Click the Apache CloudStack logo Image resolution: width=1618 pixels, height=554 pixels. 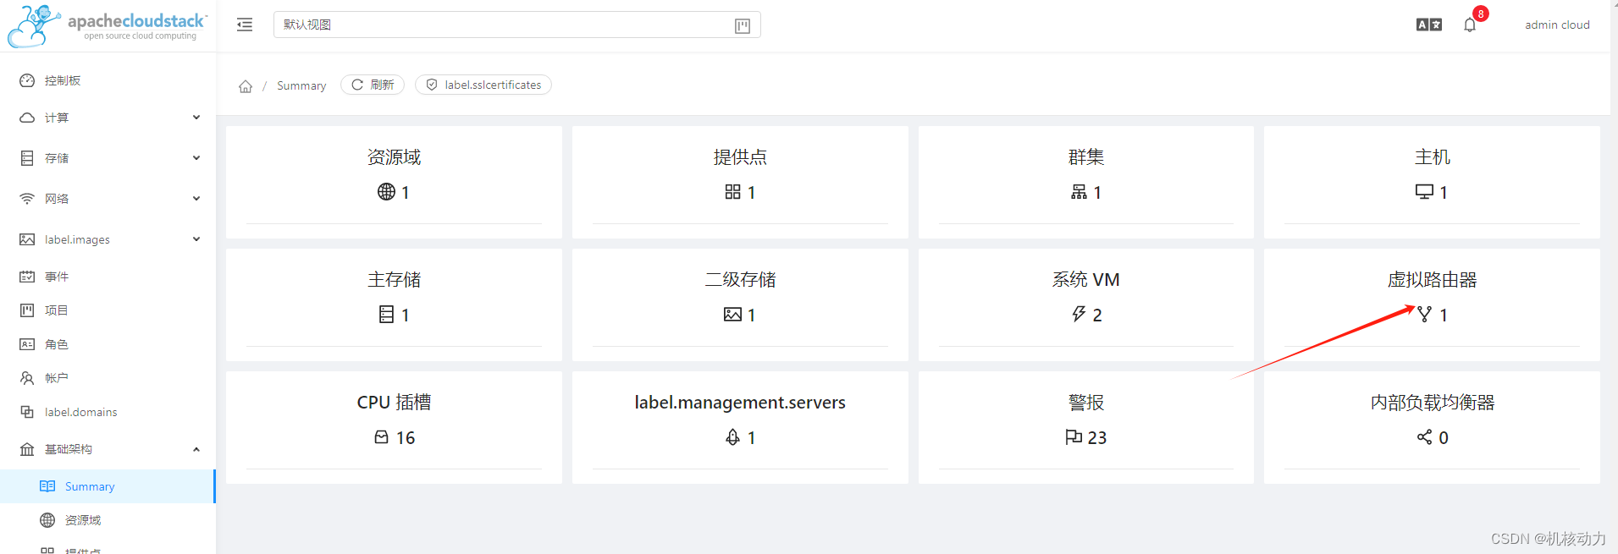coord(108,25)
